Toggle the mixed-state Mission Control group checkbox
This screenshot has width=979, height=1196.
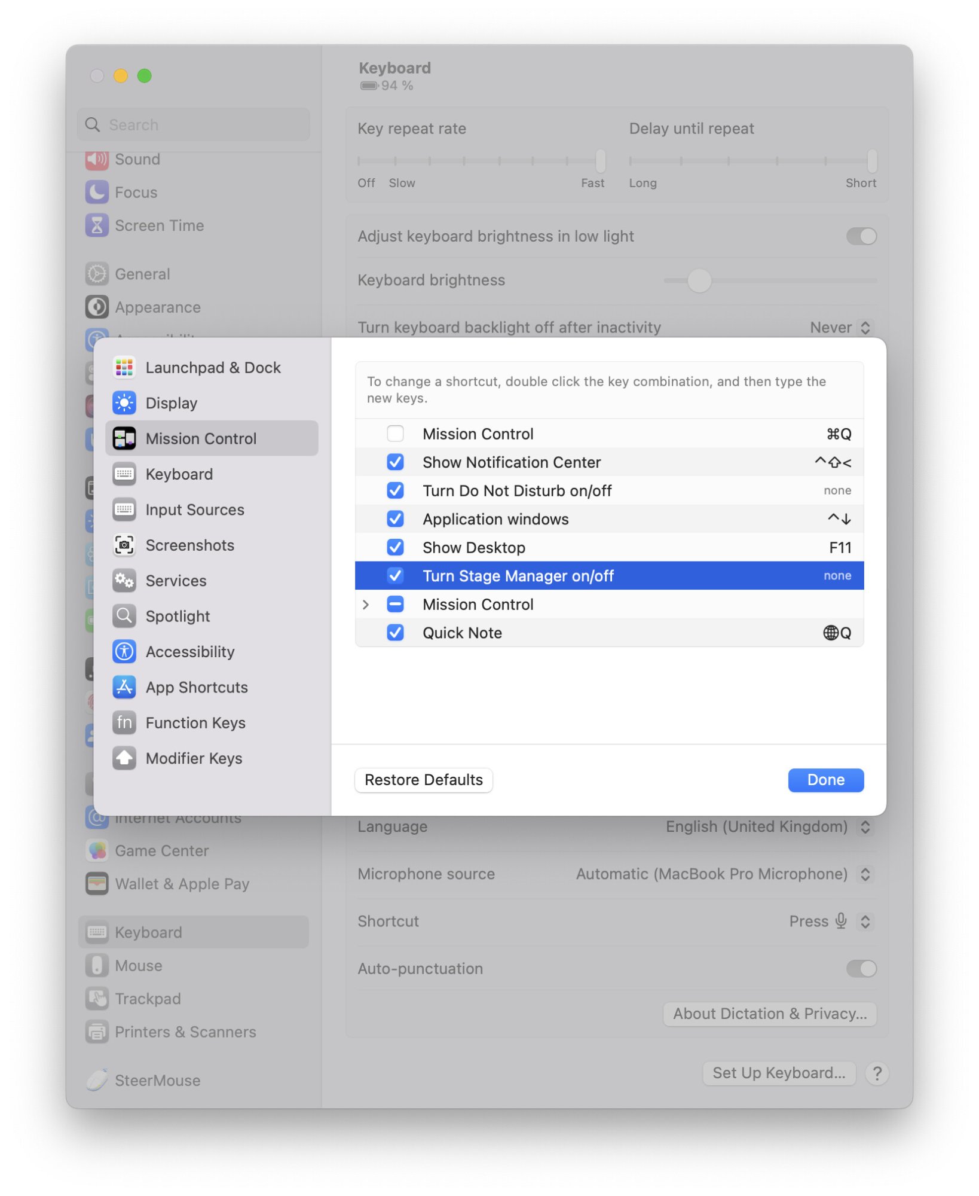395,605
